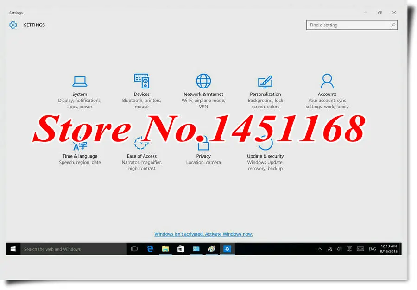Screen dimensions: 417x290
Task: Open the Windows Start menu
Action: tap(13, 249)
